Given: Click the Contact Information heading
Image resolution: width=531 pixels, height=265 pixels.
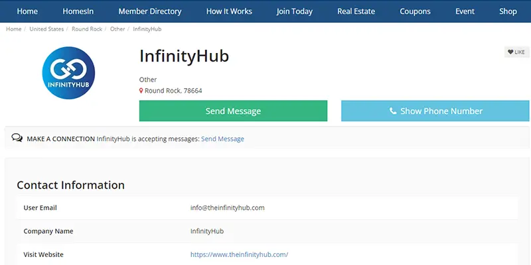Looking at the screenshot, I should [x=71, y=185].
